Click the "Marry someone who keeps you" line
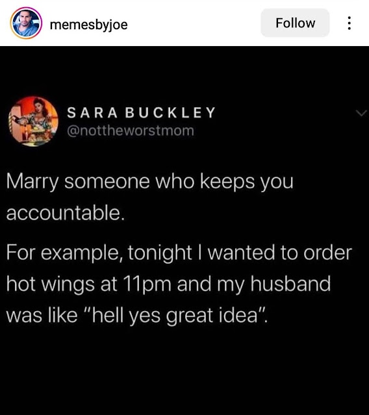 (150, 182)
